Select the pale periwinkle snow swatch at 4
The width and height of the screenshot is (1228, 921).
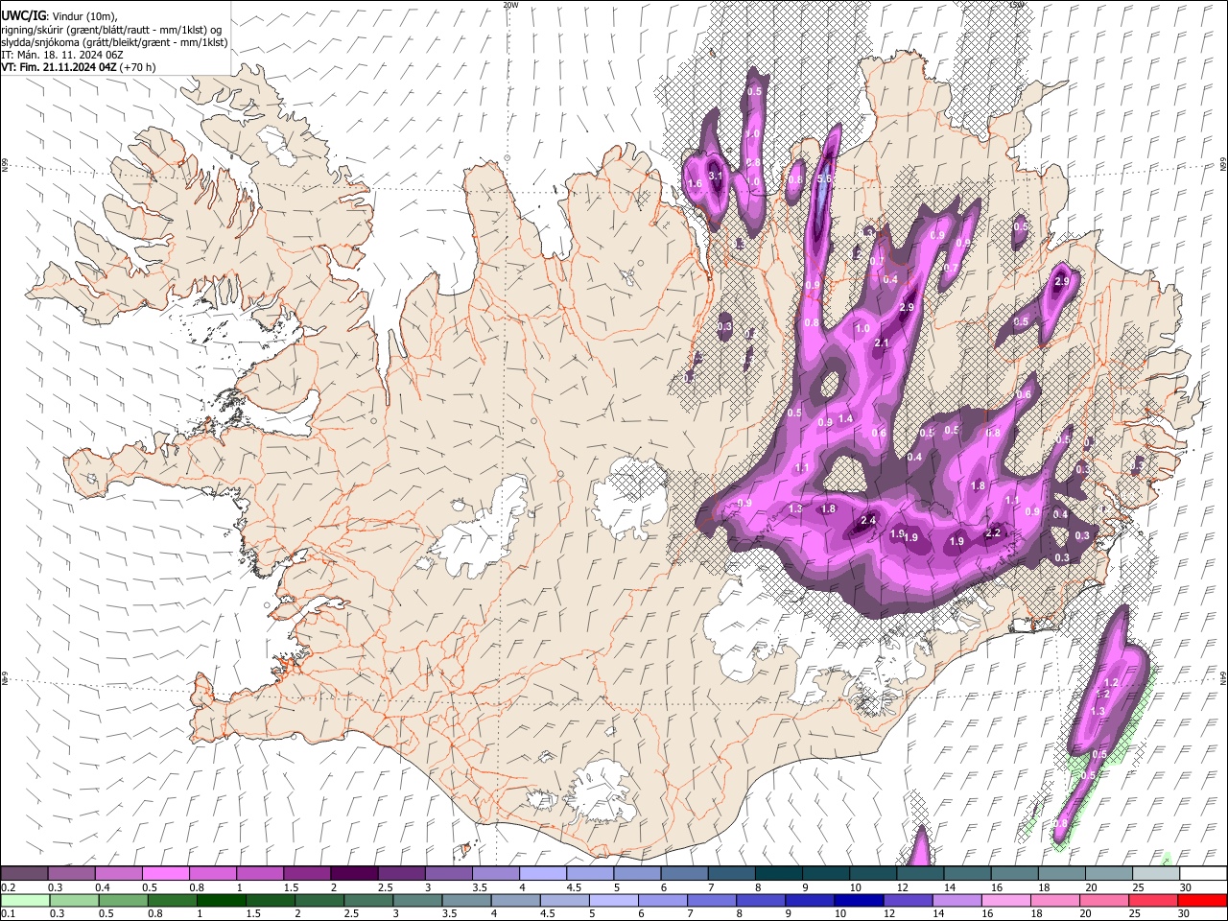coord(542,873)
